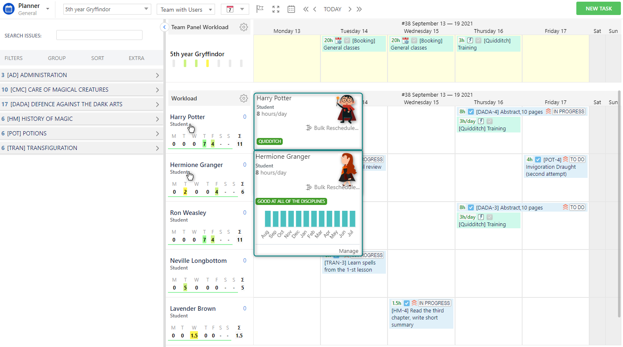Click TO DO status on POT-4 task
This screenshot has height=347, width=623.
point(577,160)
